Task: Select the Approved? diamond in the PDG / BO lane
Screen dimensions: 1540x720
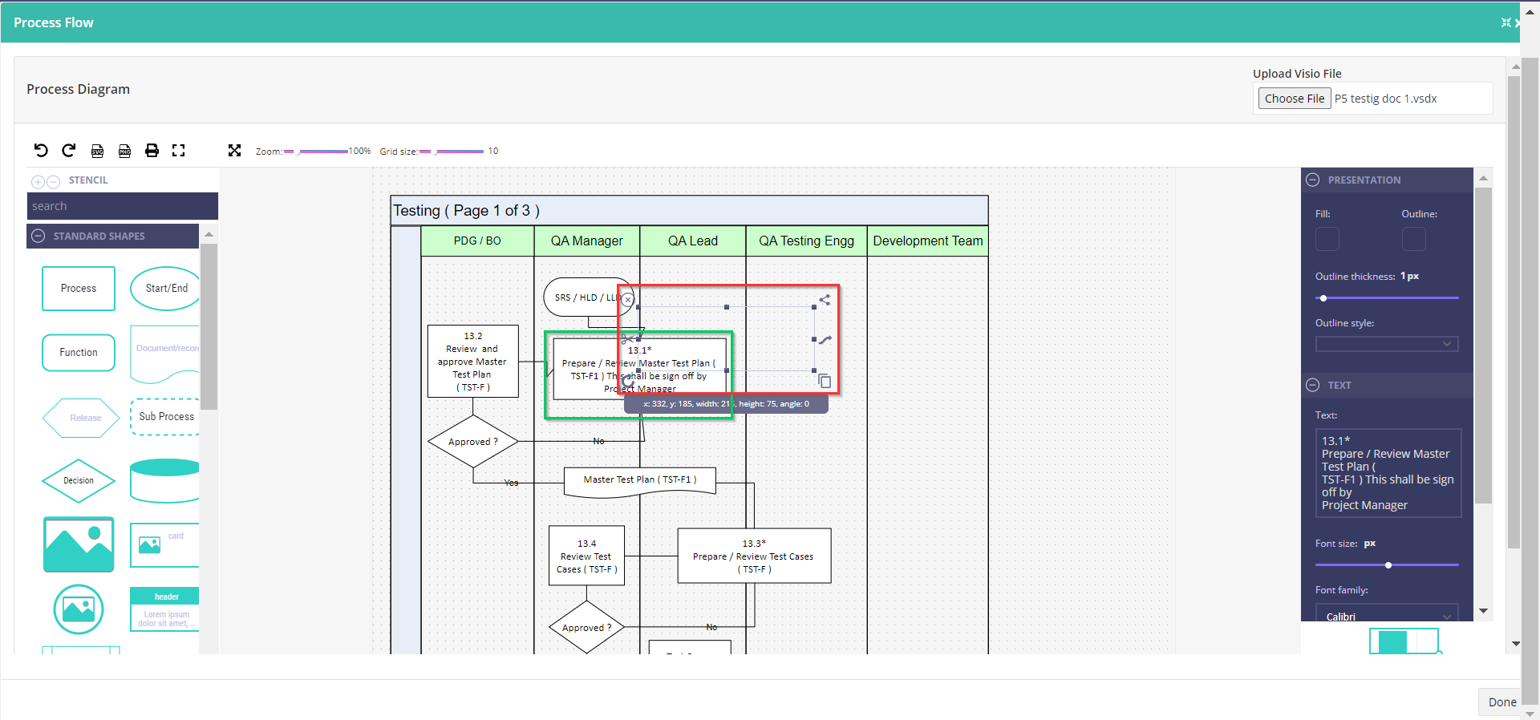Action: click(473, 442)
